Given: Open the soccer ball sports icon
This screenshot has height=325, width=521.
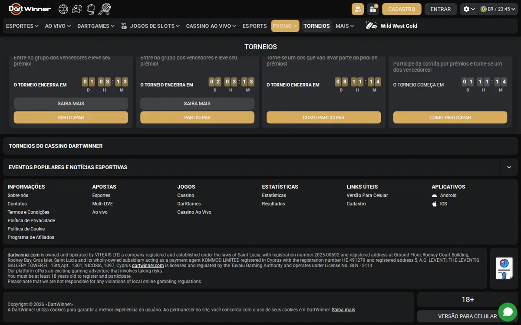Looking at the screenshot, I should click(x=63, y=9).
